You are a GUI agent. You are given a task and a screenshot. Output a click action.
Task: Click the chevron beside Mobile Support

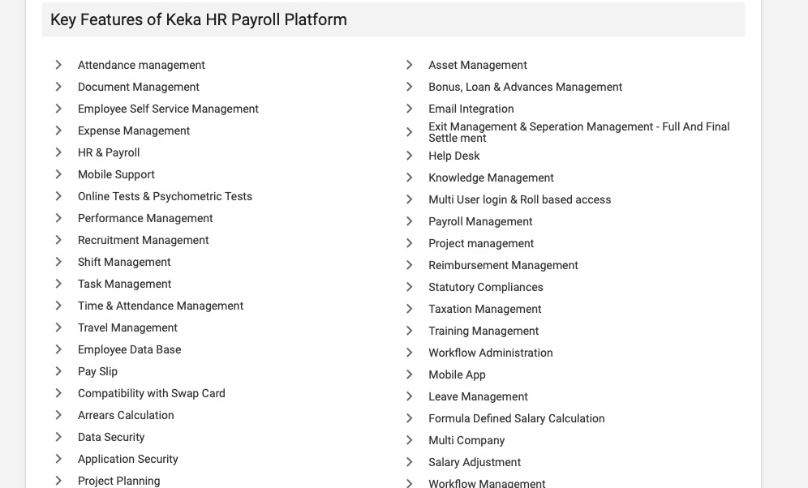(x=58, y=174)
